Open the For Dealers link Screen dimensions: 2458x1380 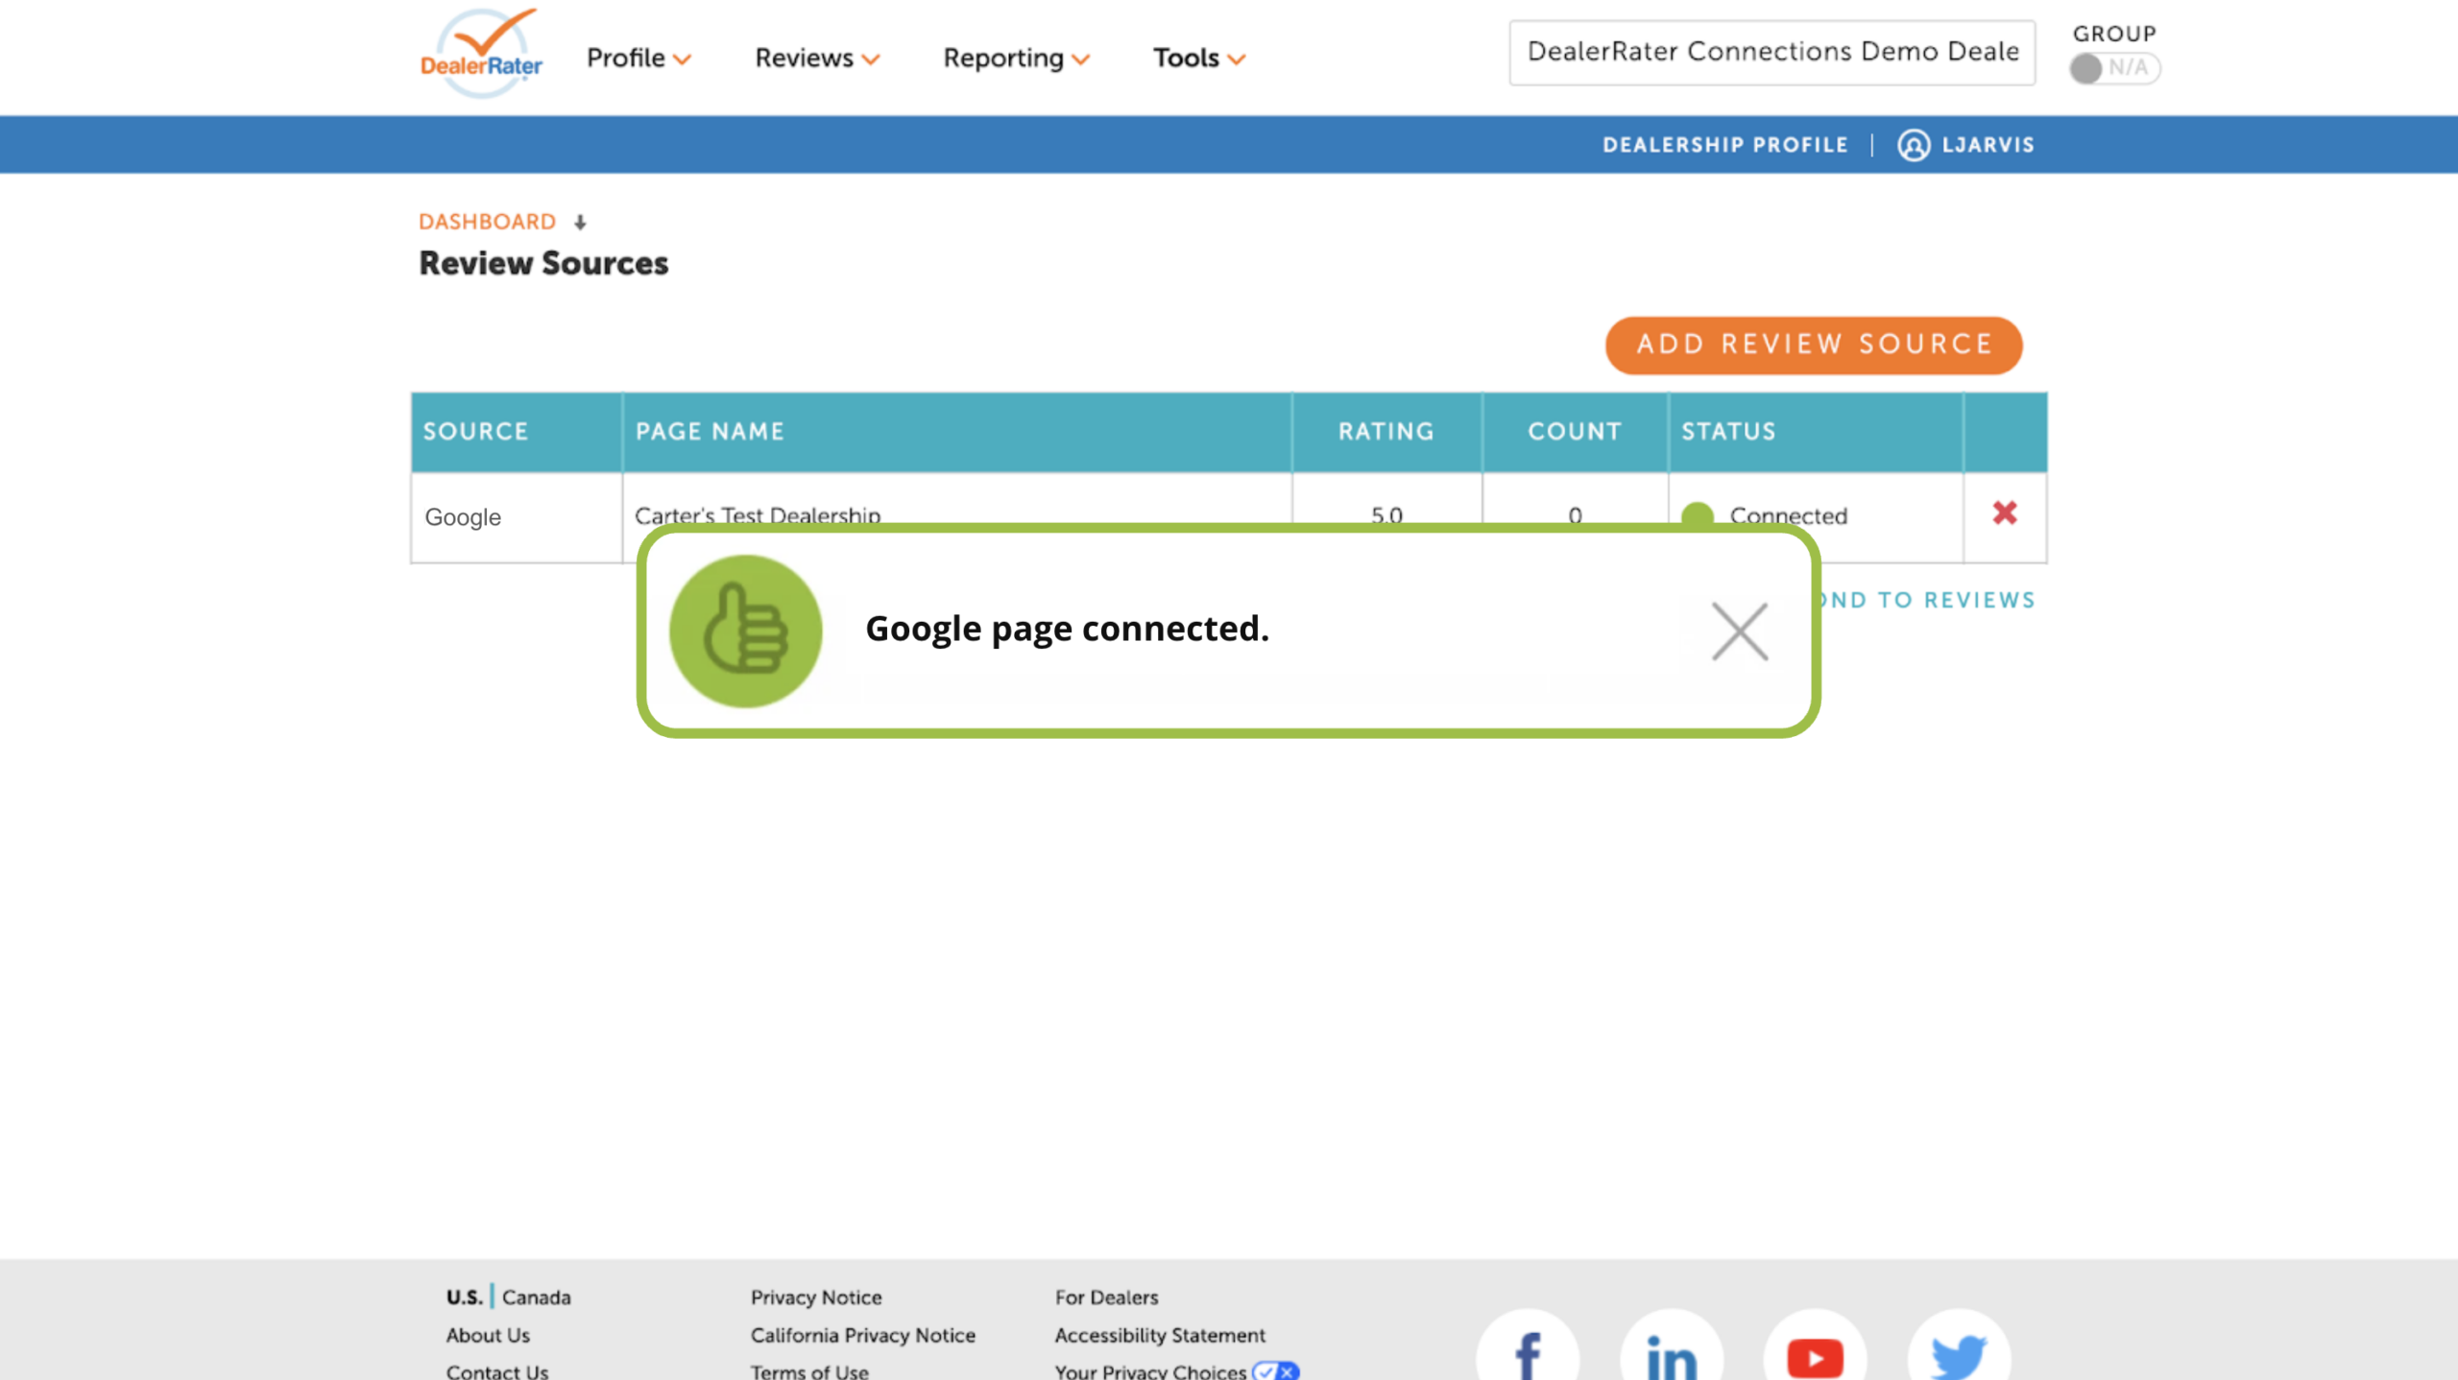pos(1106,1297)
